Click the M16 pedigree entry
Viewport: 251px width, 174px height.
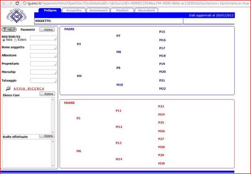point(162,40)
